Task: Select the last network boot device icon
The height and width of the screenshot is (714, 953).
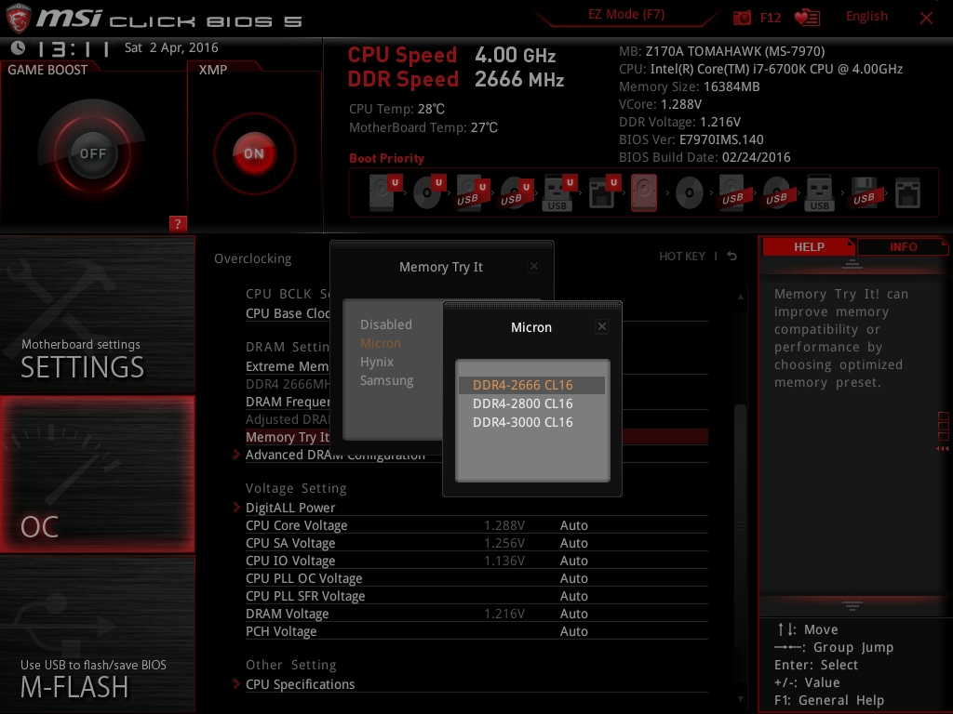Action: (907, 193)
